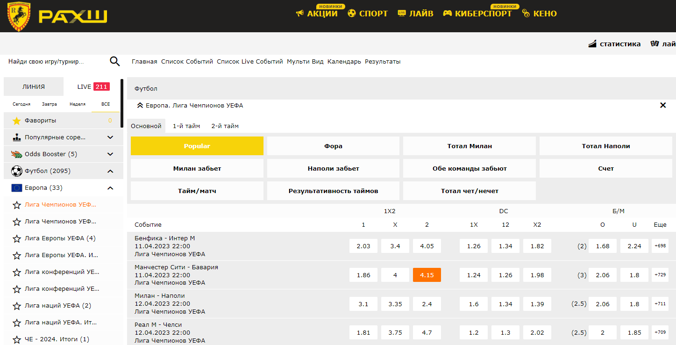Expand Популярные соревнования chevron
Screen dimensions: 676x345
[x=110, y=137]
